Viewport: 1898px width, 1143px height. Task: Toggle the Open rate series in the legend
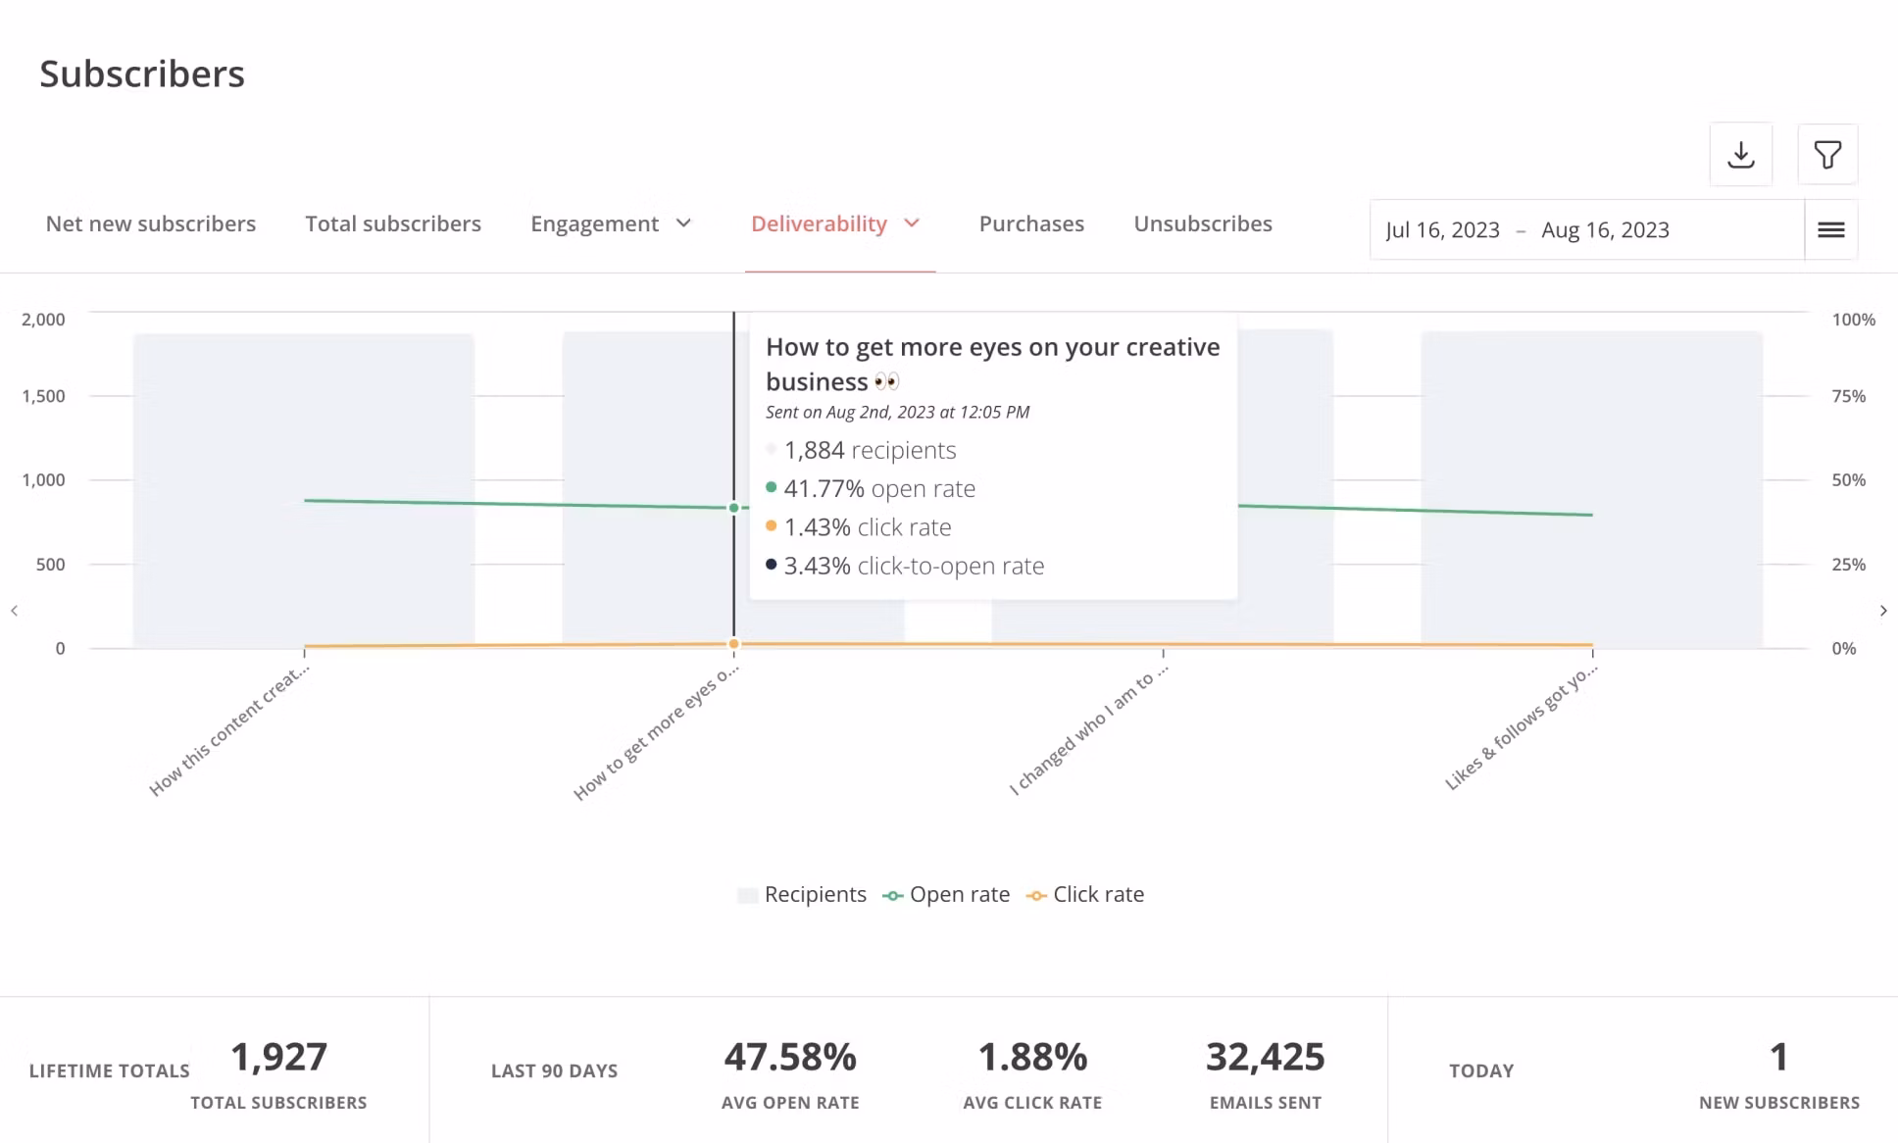click(959, 894)
